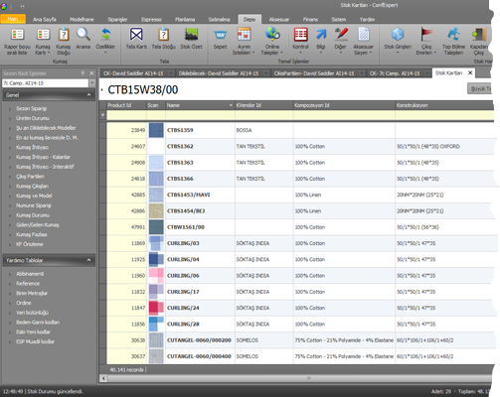Open the Stok Özet chart icon

(x=191, y=35)
